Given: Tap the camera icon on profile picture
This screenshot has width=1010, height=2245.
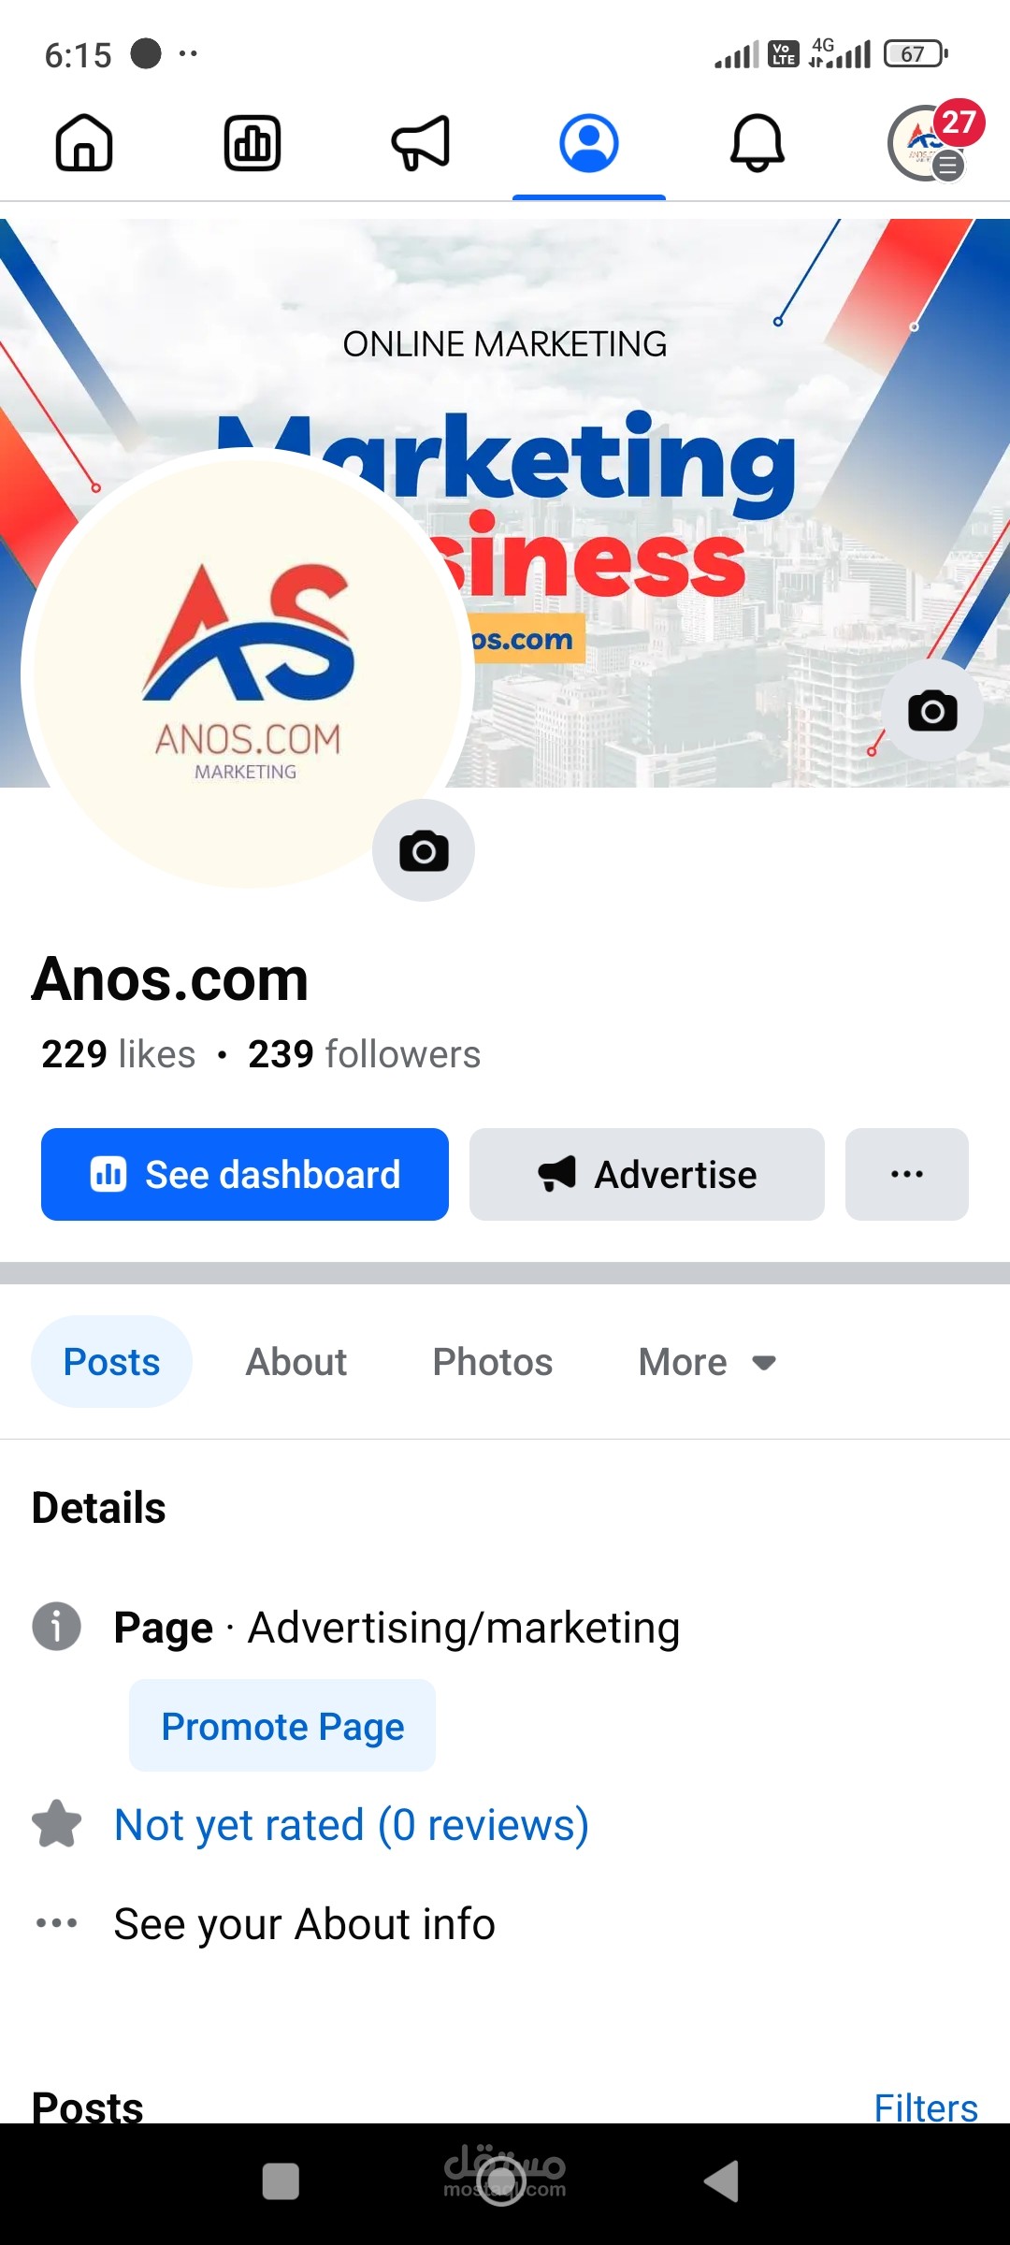Looking at the screenshot, I should (424, 850).
